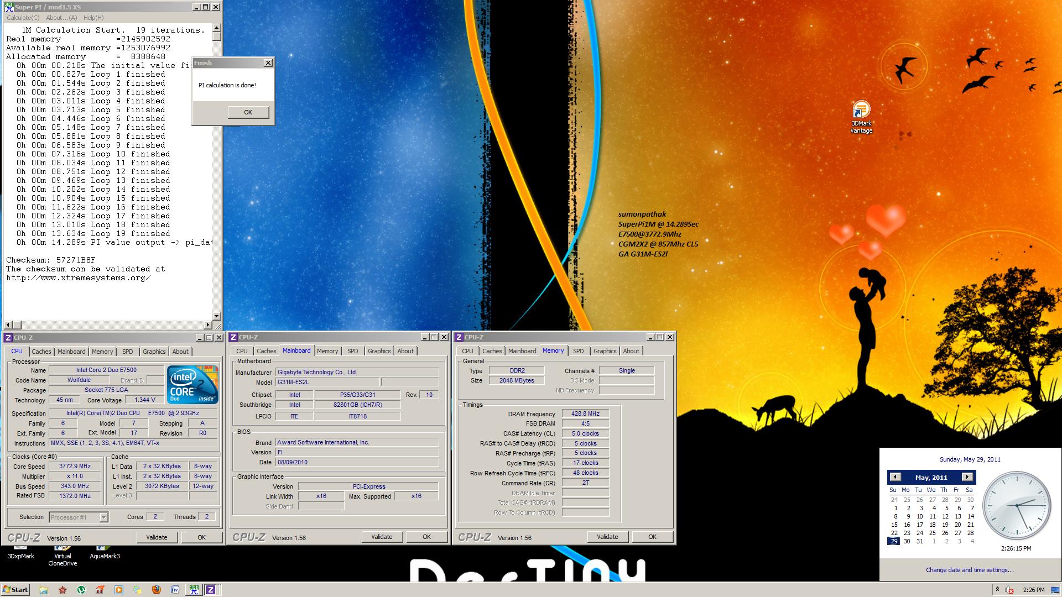Switch to About tab in left CPU-Z
1062x597 pixels.
click(x=180, y=352)
